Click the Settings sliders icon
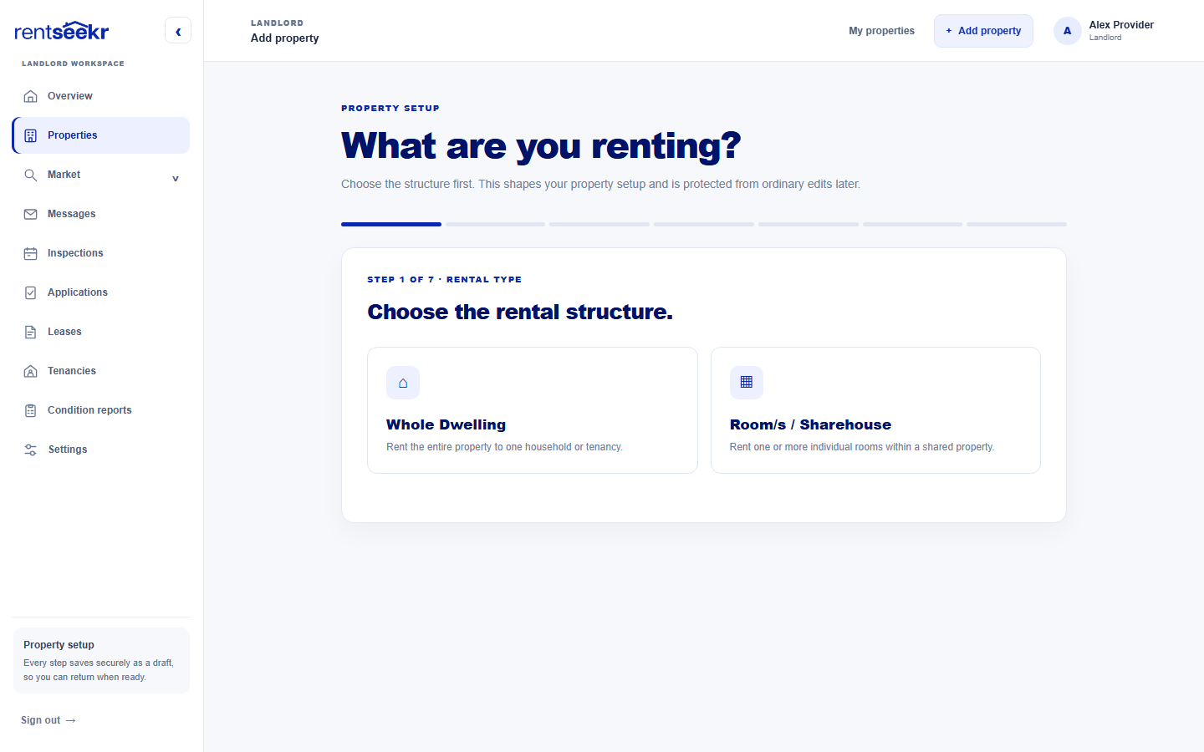This screenshot has height=752, width=1204. (x=31, y=450)
